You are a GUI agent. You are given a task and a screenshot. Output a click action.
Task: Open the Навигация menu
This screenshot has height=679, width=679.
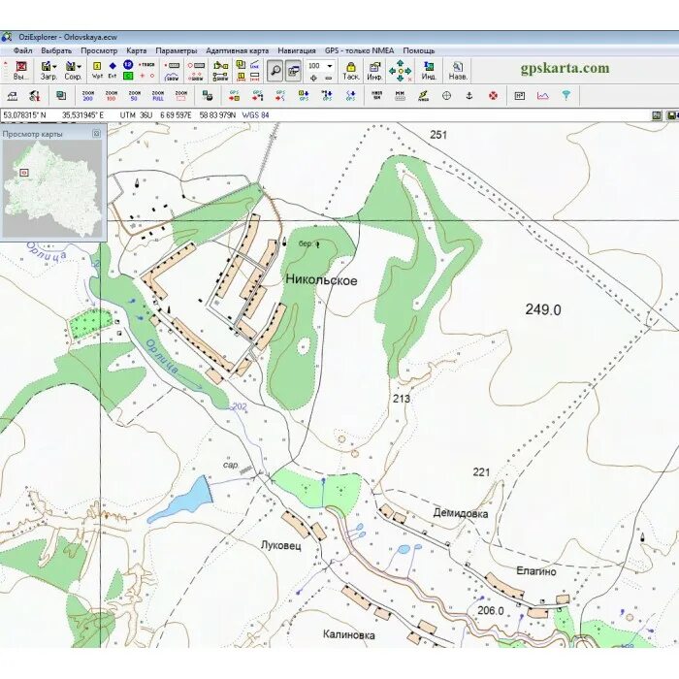297,50
